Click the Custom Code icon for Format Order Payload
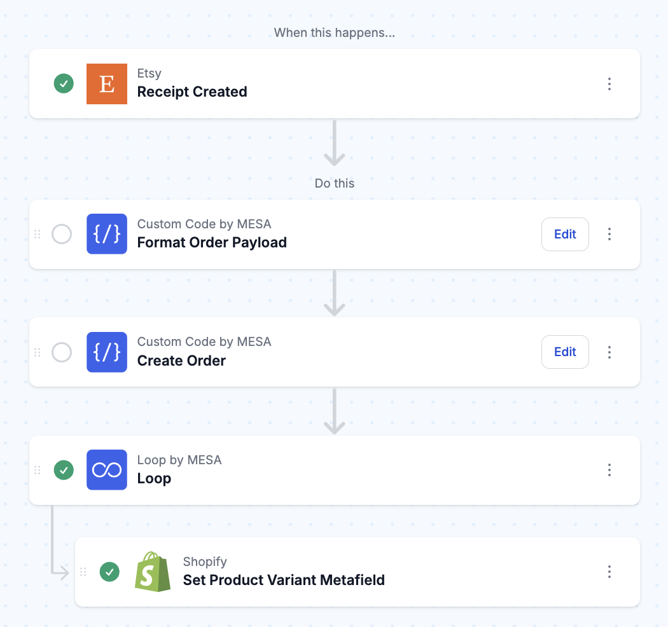Screen dimensions: 668x627 [x=106, y=234]
